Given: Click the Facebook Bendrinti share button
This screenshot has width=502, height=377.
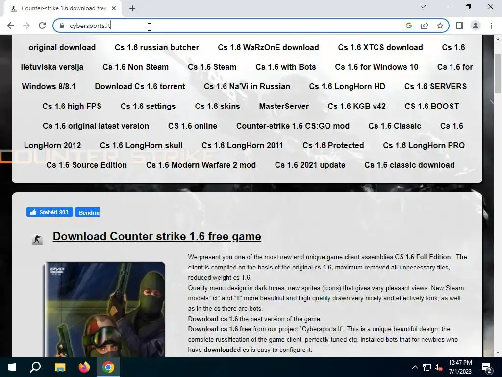Looking at the screenshot, I should coord(87,212).
